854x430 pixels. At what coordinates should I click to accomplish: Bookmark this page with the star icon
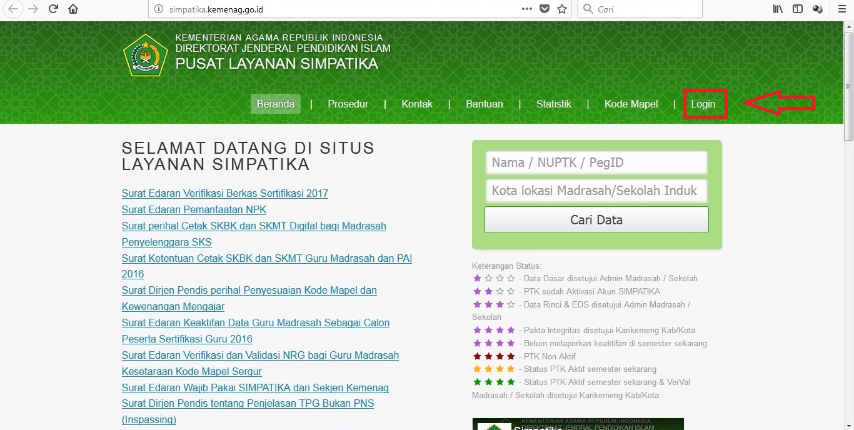(x=561, y=9)
